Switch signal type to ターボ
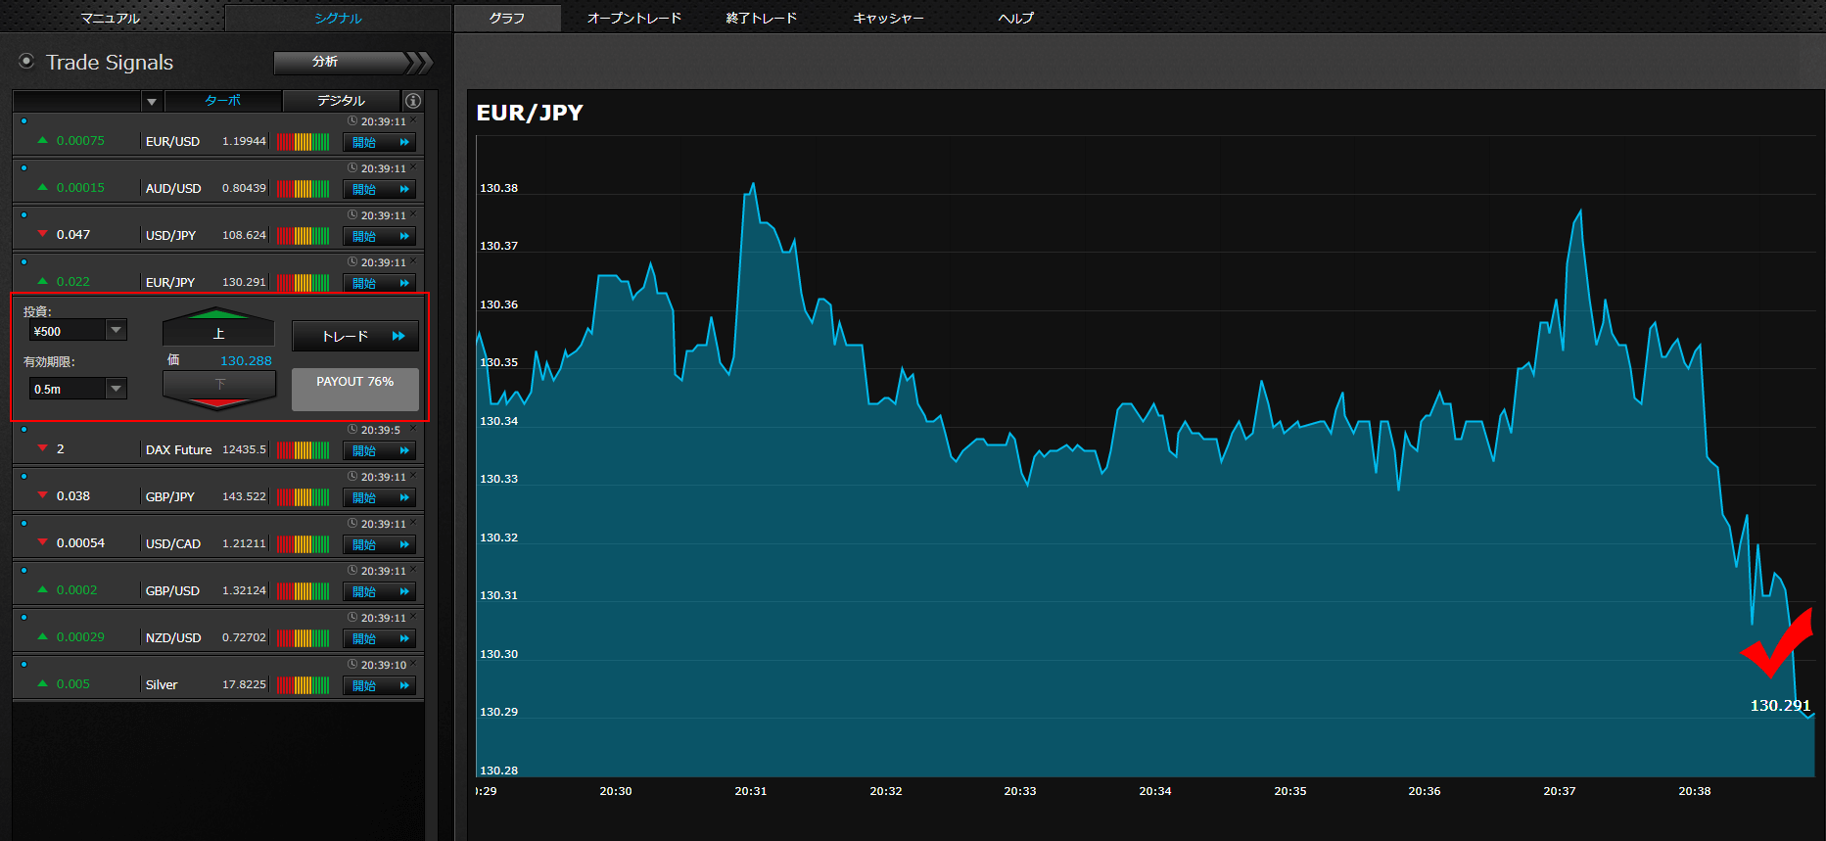Viewport: 1826px width, 841px height. point(223,101)
